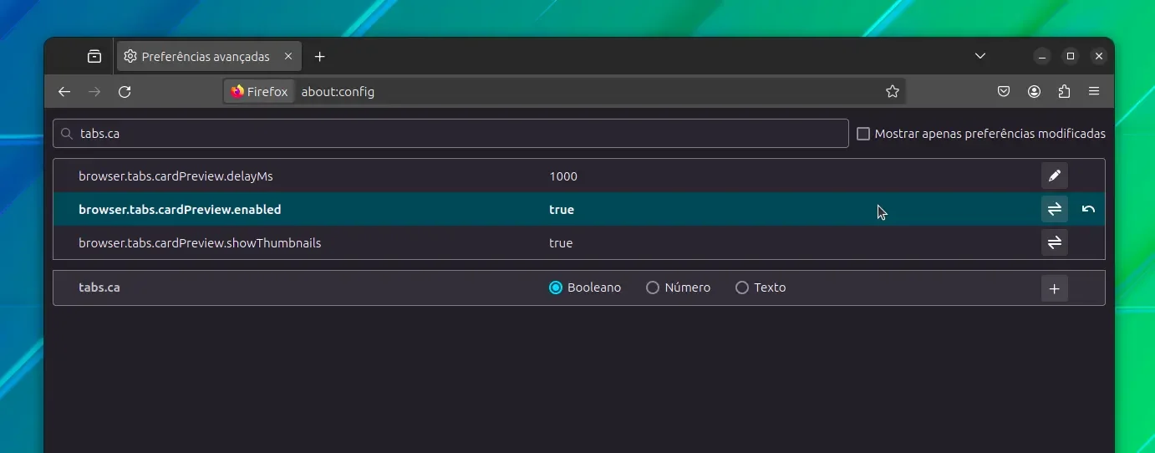Check Mostrar apenas preferências modificadas
Viewport: 1155px width, 453px height.
(863, 134)
